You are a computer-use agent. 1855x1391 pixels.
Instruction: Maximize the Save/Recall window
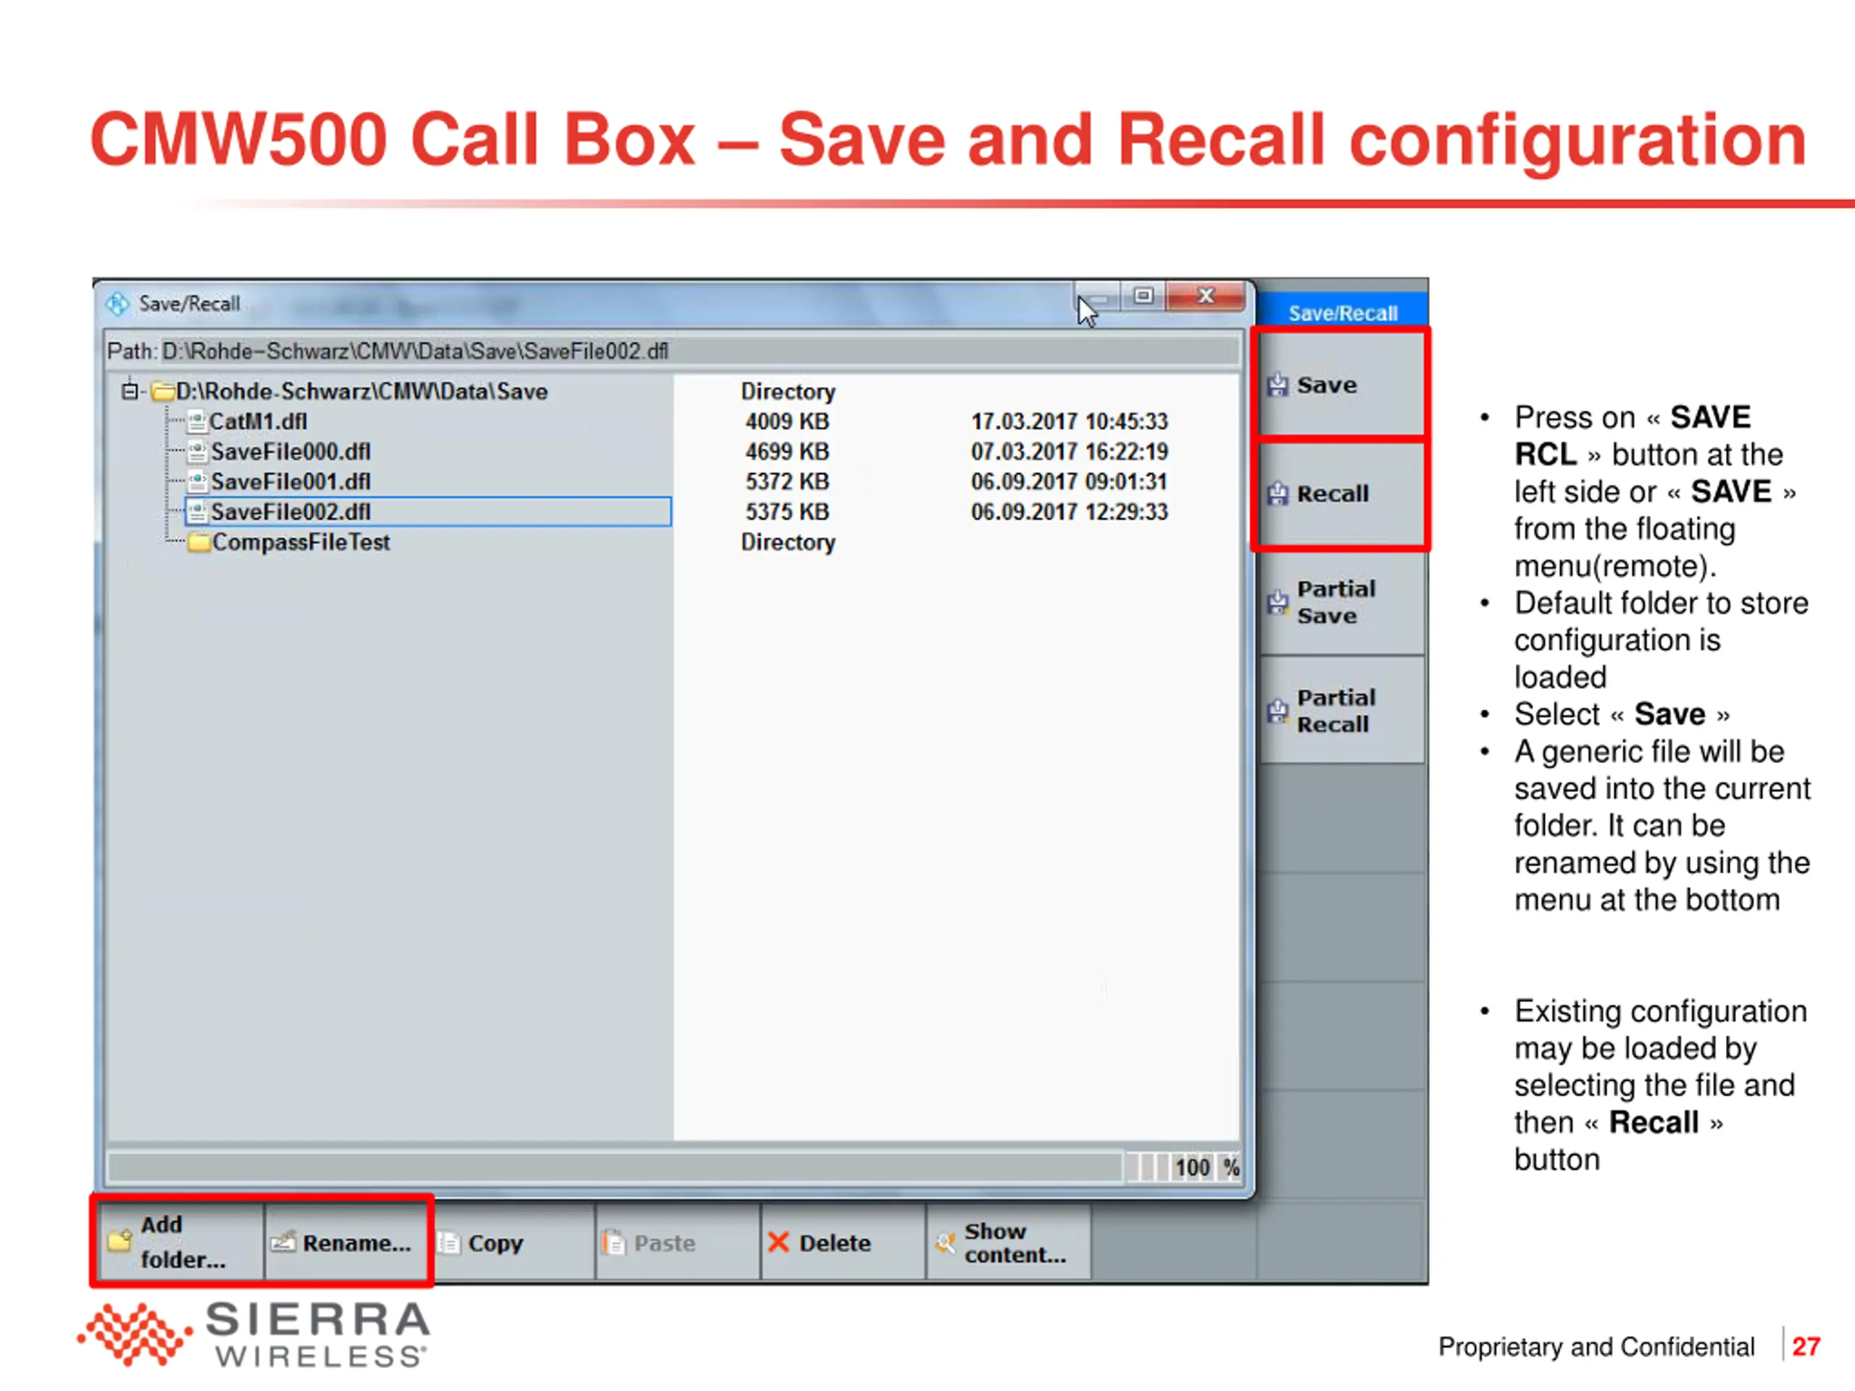tap(1144, 296)
